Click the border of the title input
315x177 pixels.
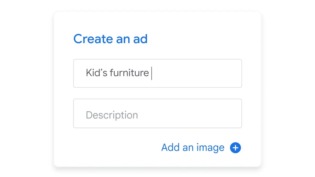pyautogui.click(x=157, y=59)
